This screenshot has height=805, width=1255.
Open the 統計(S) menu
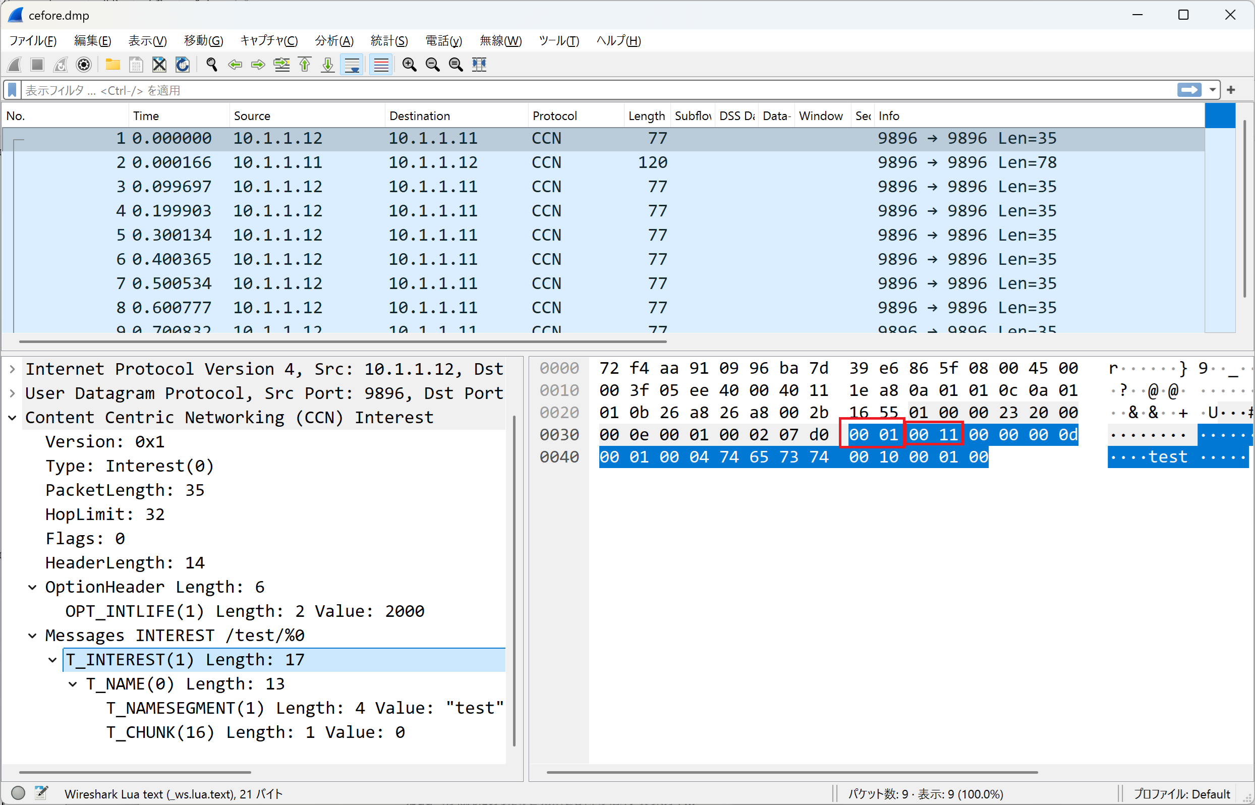[x=389, y=41]
